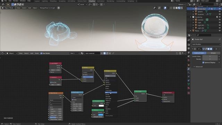222x125 pixels.
Task: Hide Suzanne with its eye icon
Action: click(x=220, y=14)
